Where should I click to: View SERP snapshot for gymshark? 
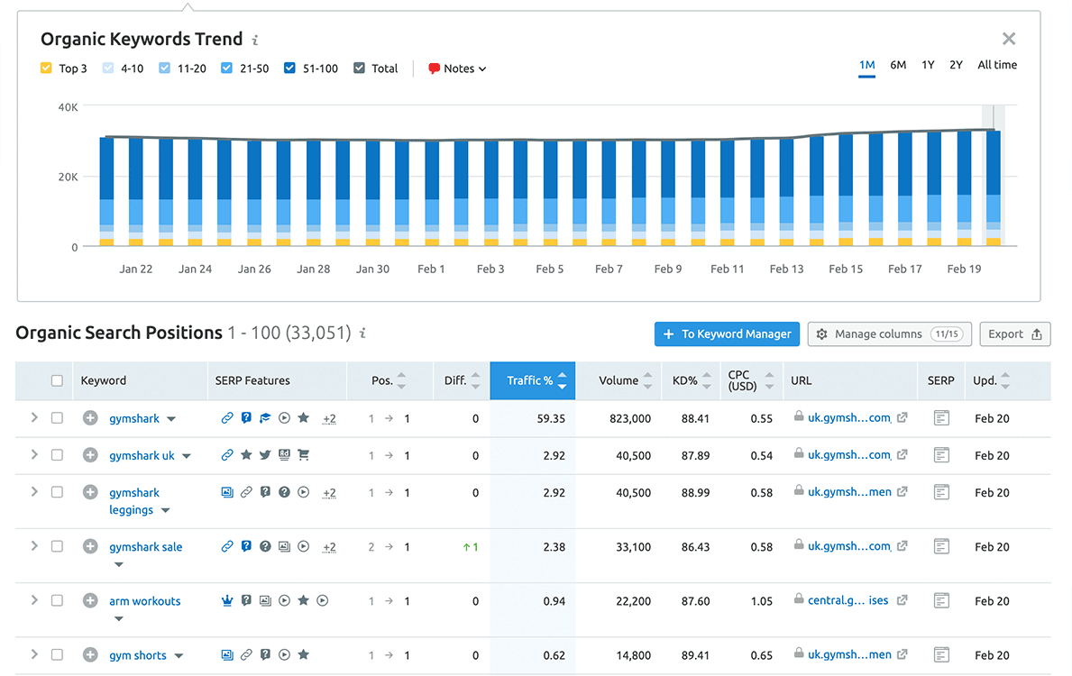point(941,417)
